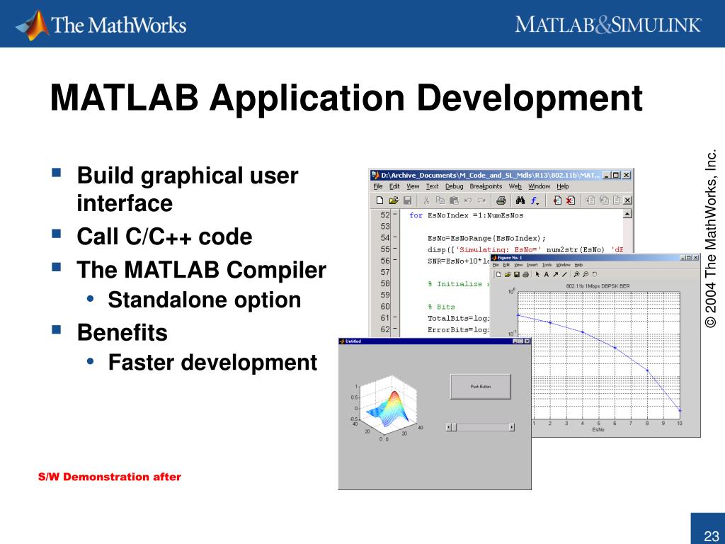Screen dimensions: 725x544
Task: Click the Copy icon in the editor toolbar
Action: (440, 200)
